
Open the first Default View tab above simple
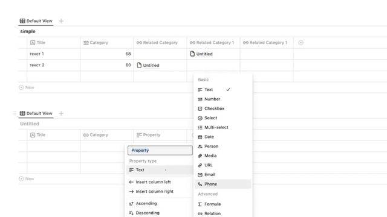point(36,21)
